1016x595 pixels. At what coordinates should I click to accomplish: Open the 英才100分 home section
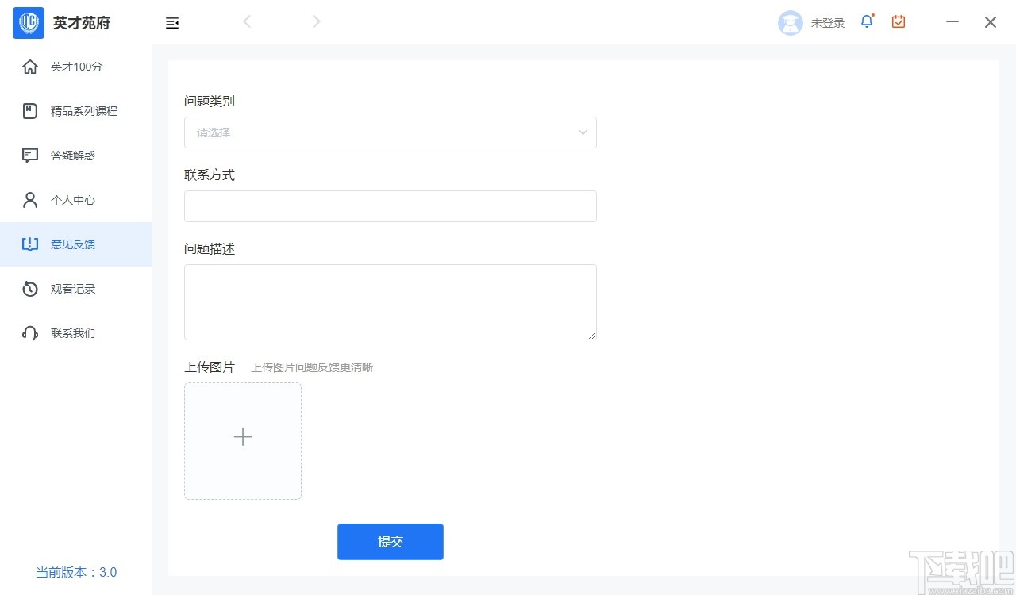(x=75, y=67)
